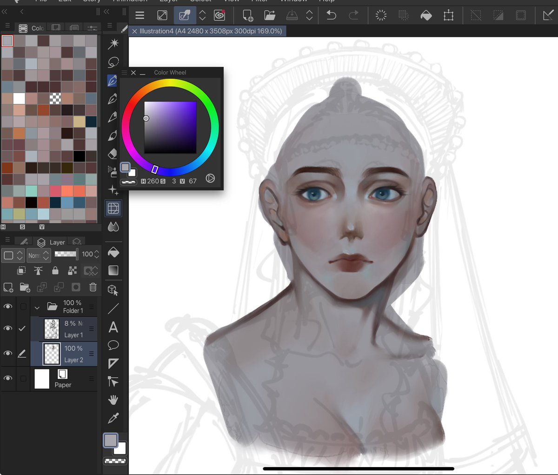Click the Transform scale/rotate icon
The width and height of the screenshot is (558, 475).
click(x=448, y=15)
